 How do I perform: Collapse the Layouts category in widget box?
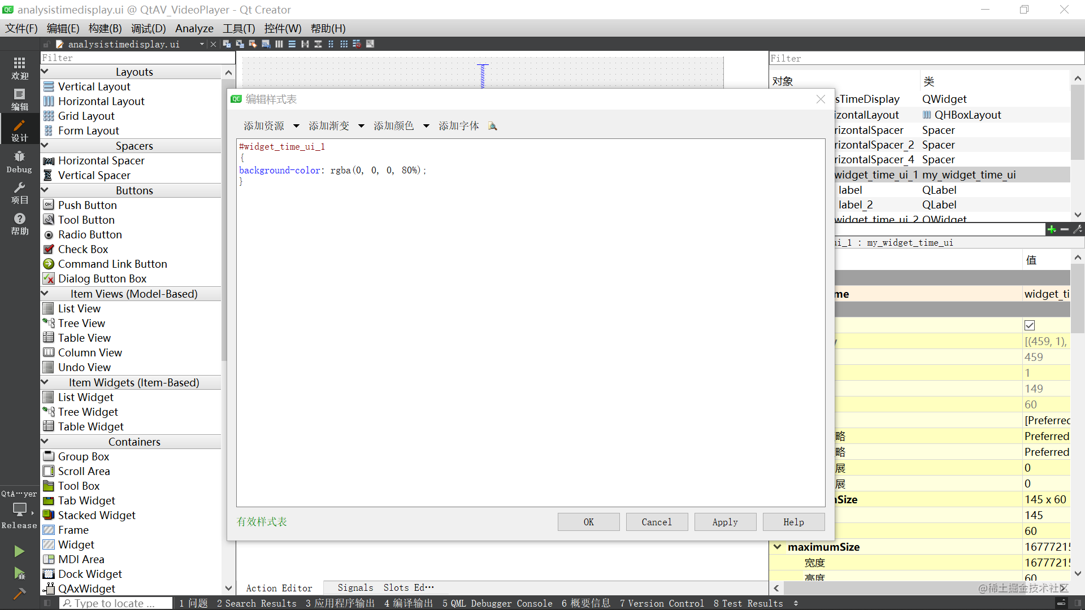tap(45, 72)
